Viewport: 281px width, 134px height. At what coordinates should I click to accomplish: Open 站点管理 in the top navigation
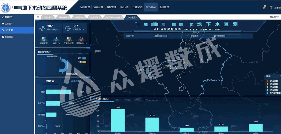[85, 7]
